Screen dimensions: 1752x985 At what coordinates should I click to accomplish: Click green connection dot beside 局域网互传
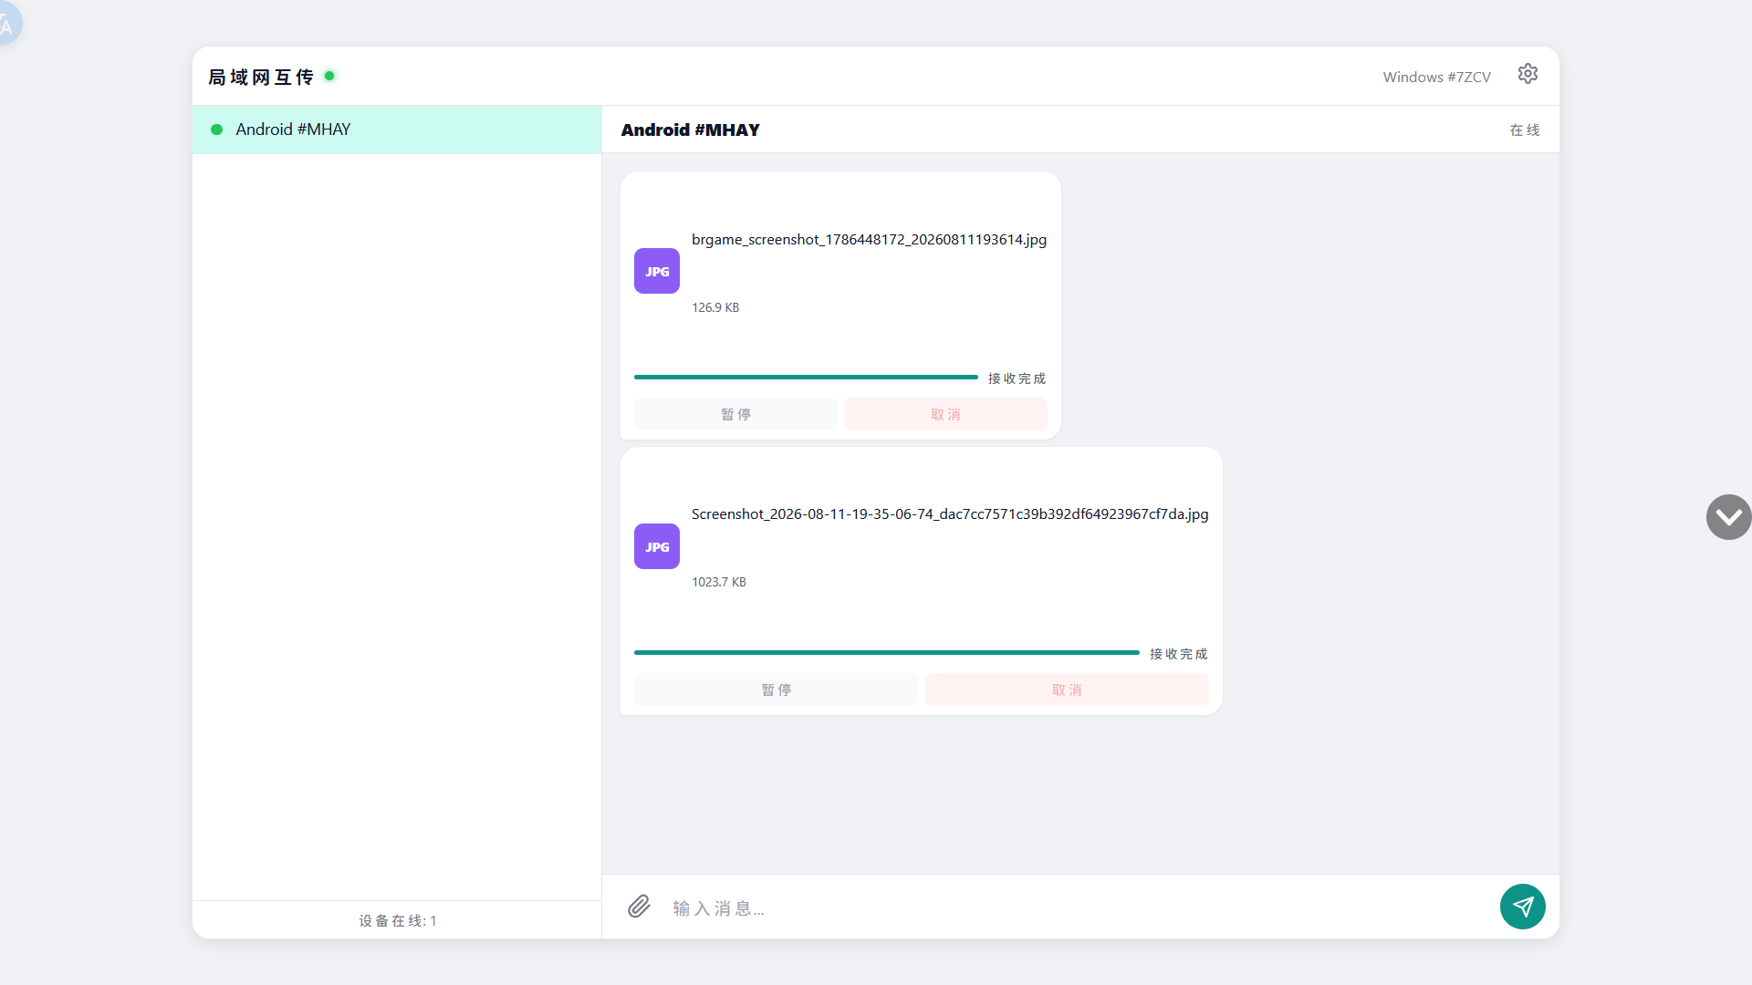coord(329,76)
